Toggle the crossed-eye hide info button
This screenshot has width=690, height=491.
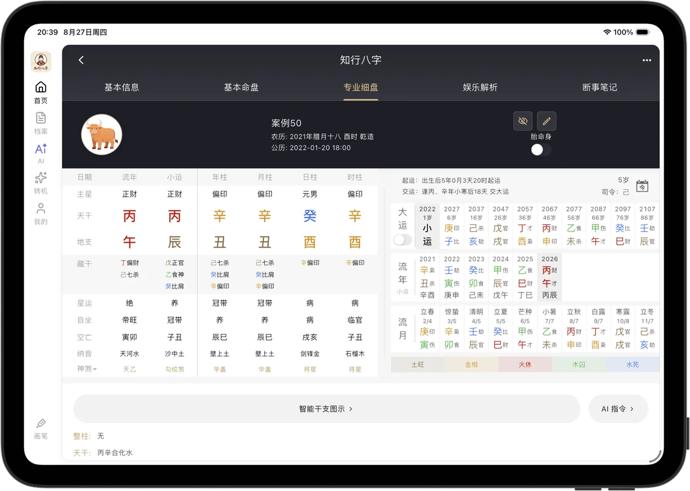tap(523, 121)
